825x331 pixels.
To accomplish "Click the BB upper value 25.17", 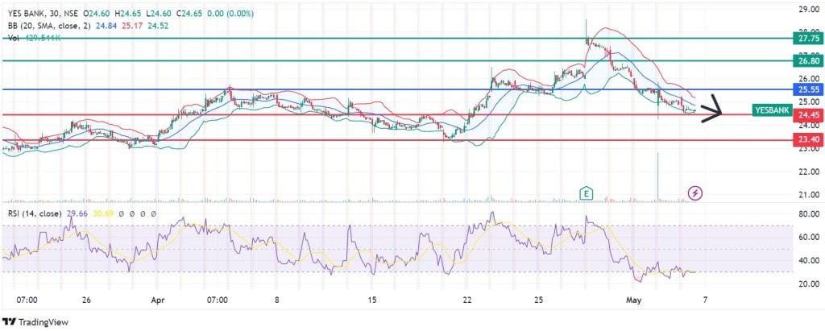I will click(133, 25).
